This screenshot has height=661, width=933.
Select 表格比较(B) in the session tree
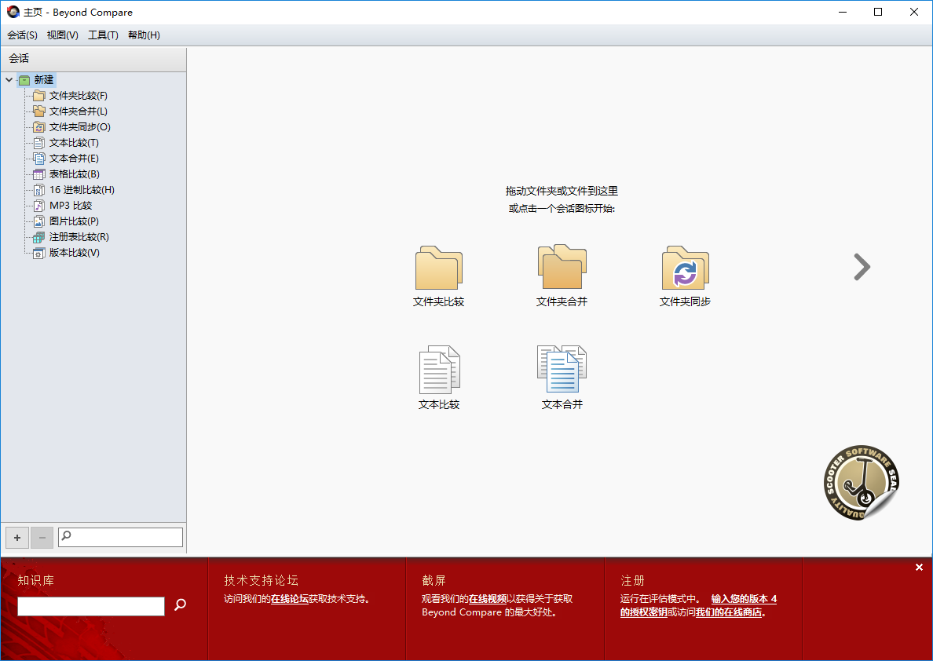click(x=74, y=174)
